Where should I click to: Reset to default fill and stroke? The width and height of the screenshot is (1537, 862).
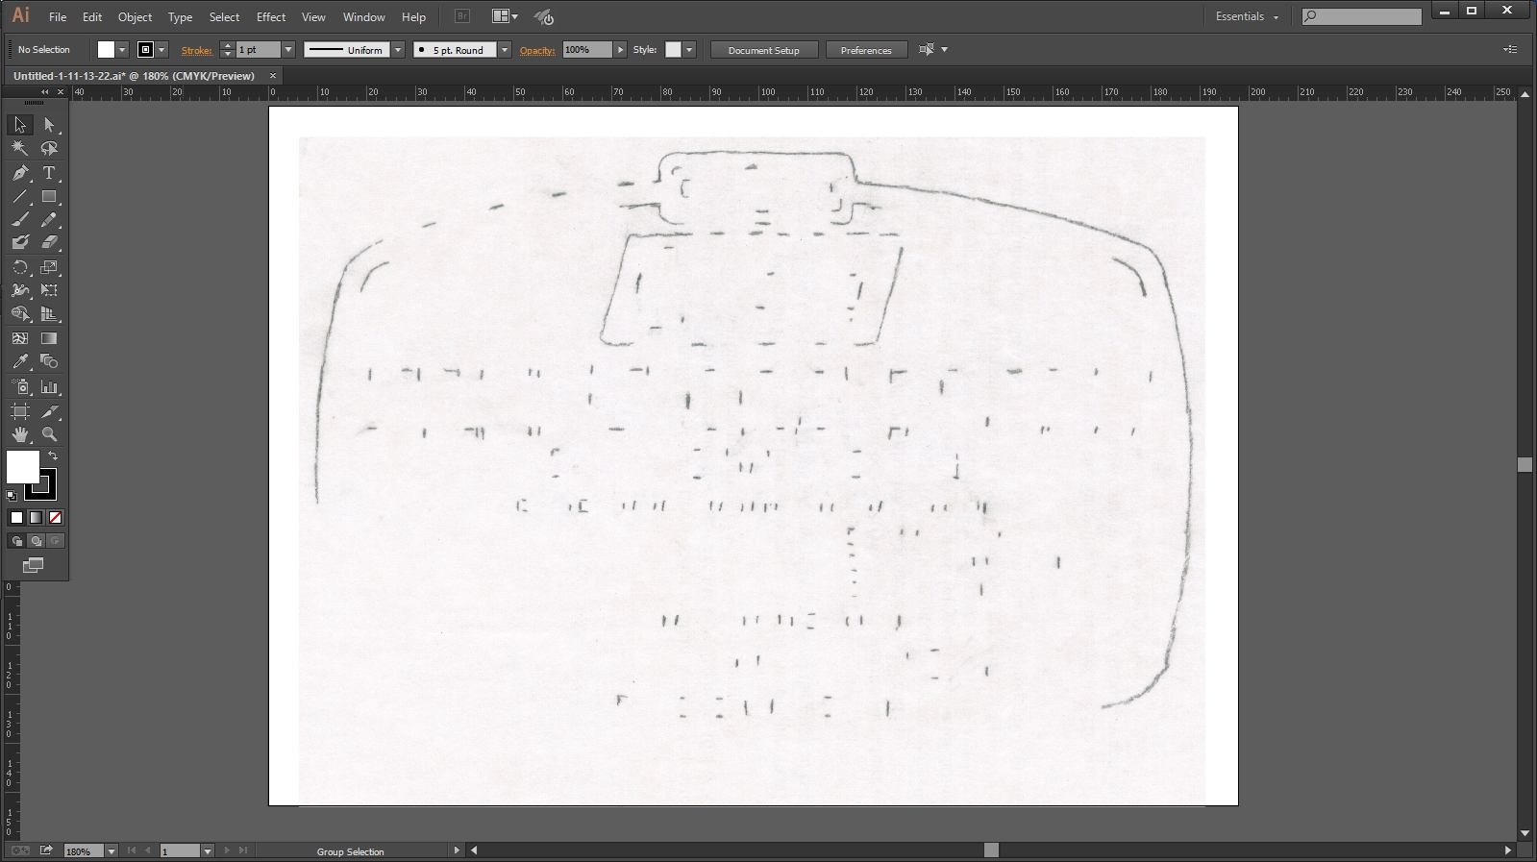point(12,496)
